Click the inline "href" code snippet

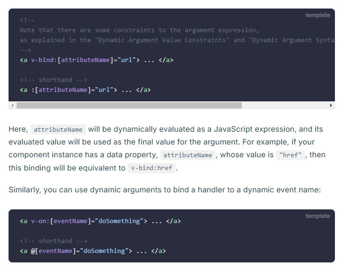click(290, 155)
